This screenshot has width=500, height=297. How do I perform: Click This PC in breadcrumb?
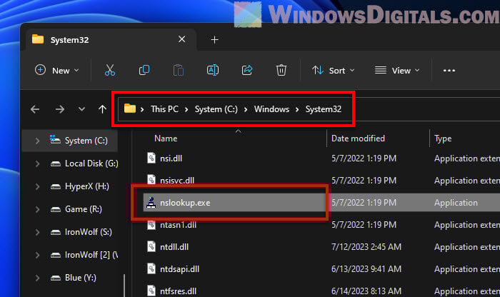coord(164,109)
